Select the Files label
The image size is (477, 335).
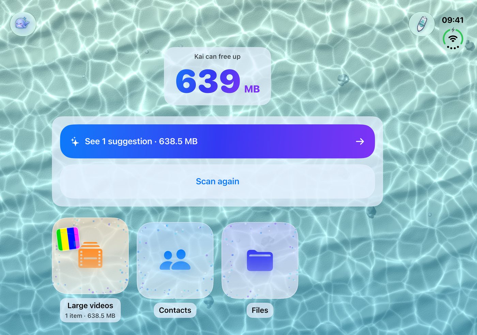260,310
